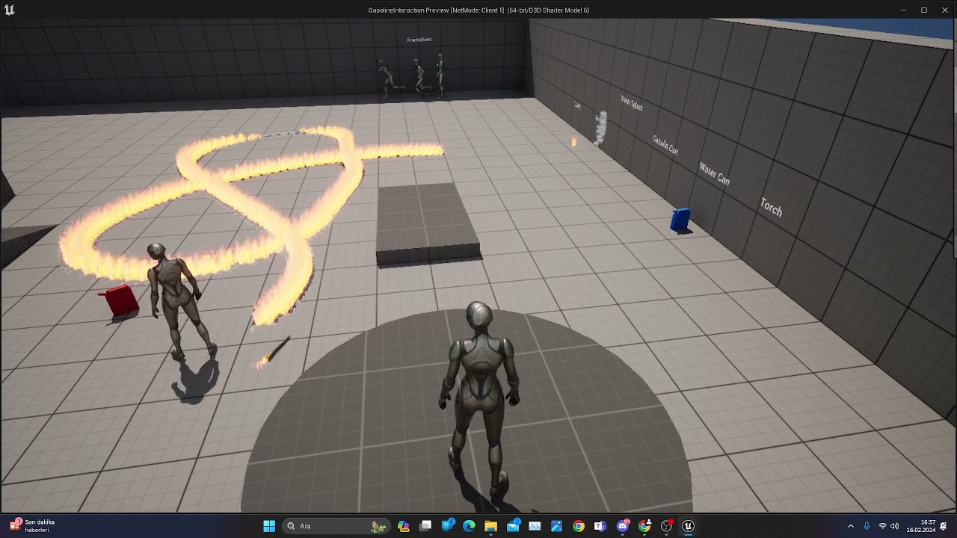Open File Explorer from the taskbar

[x=490, y=526]
